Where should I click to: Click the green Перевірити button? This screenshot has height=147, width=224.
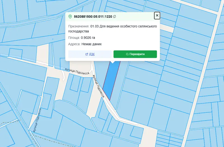135,54
